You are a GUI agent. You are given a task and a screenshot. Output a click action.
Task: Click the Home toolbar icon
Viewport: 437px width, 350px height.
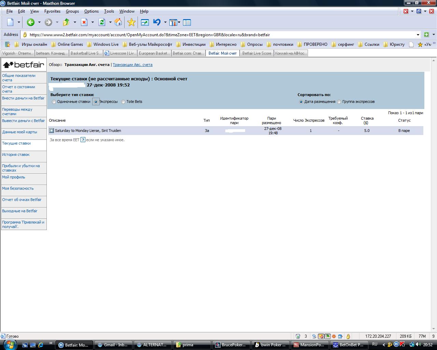tap(118, 23)
